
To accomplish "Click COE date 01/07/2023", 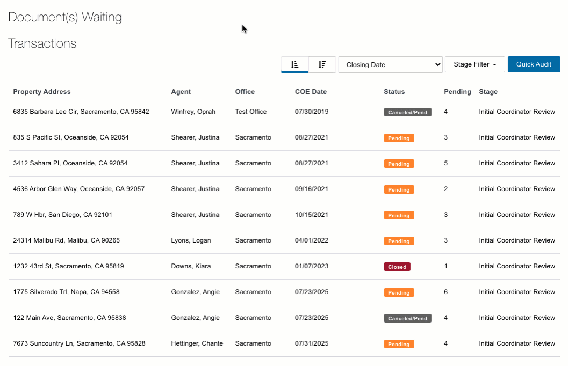I will [312, 266].
